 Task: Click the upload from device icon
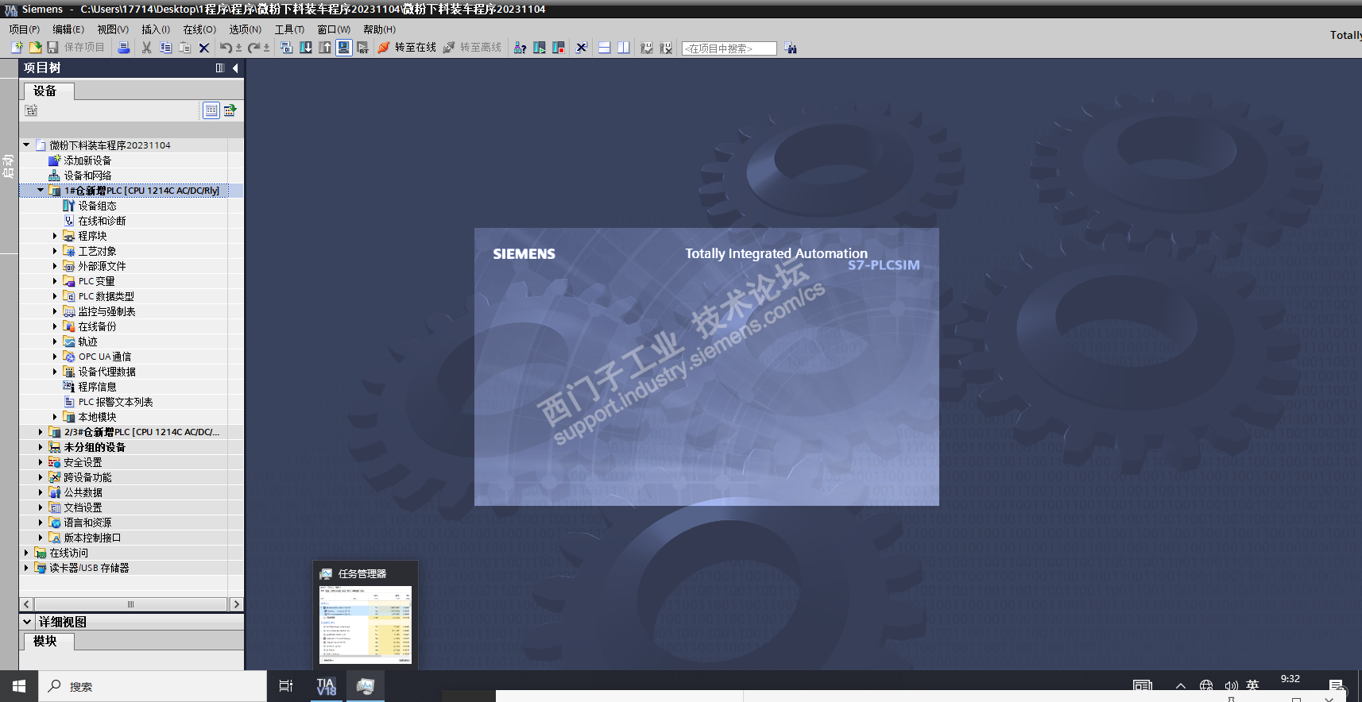coord(325,48)
